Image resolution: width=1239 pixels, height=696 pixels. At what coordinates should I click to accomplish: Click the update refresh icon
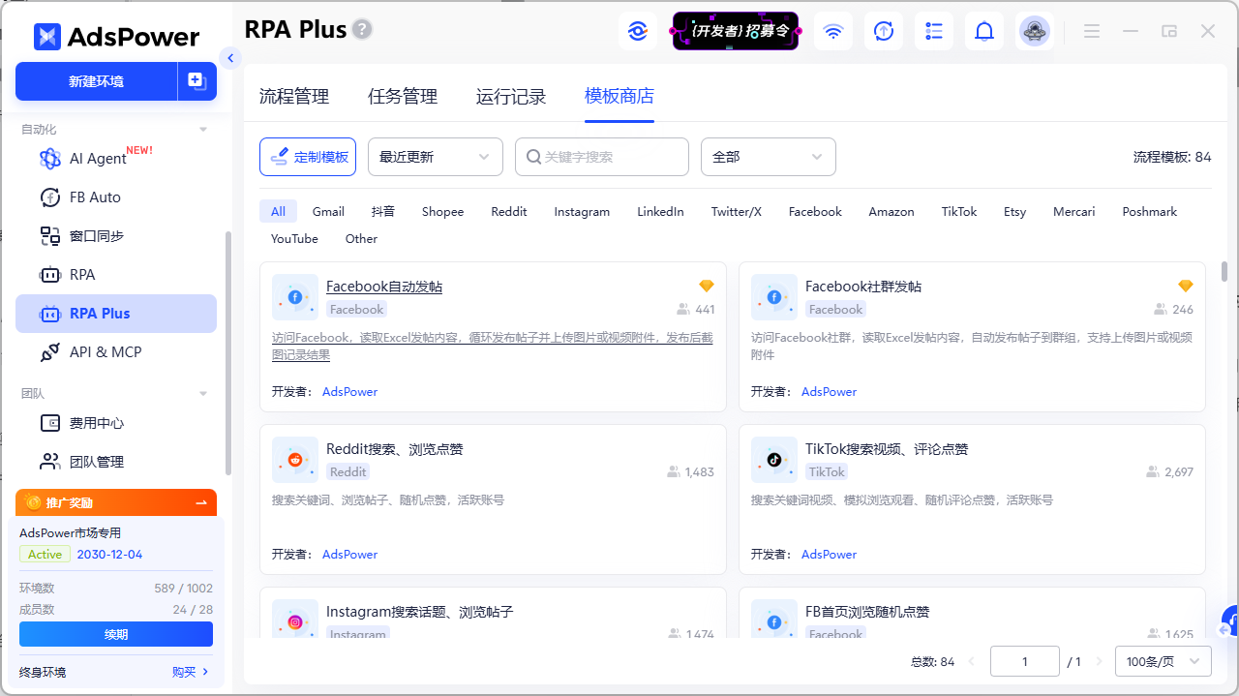884,31
